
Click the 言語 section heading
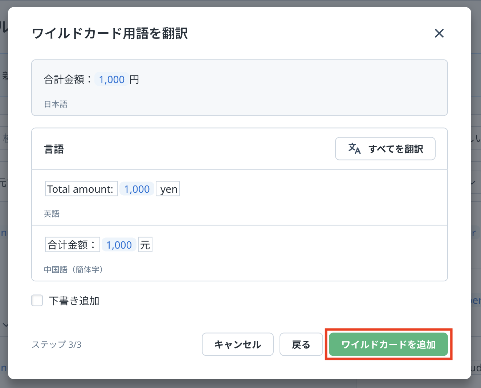pyautogui.click(x=54, y=149)
